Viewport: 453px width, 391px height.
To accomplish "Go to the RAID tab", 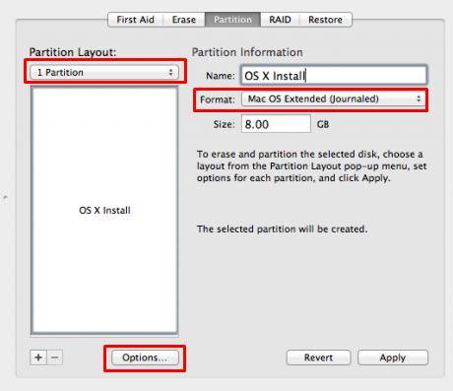I will pyautogui.click(x=280, y=20).
